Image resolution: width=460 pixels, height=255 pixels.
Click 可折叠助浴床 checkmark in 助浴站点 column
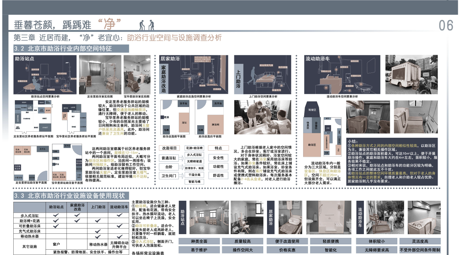pos(56,226)
